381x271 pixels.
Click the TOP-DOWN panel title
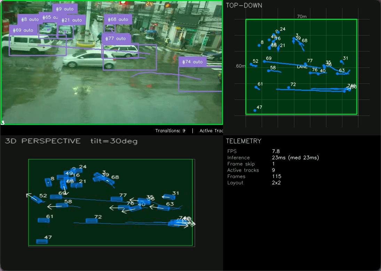[x=244, y=5]
